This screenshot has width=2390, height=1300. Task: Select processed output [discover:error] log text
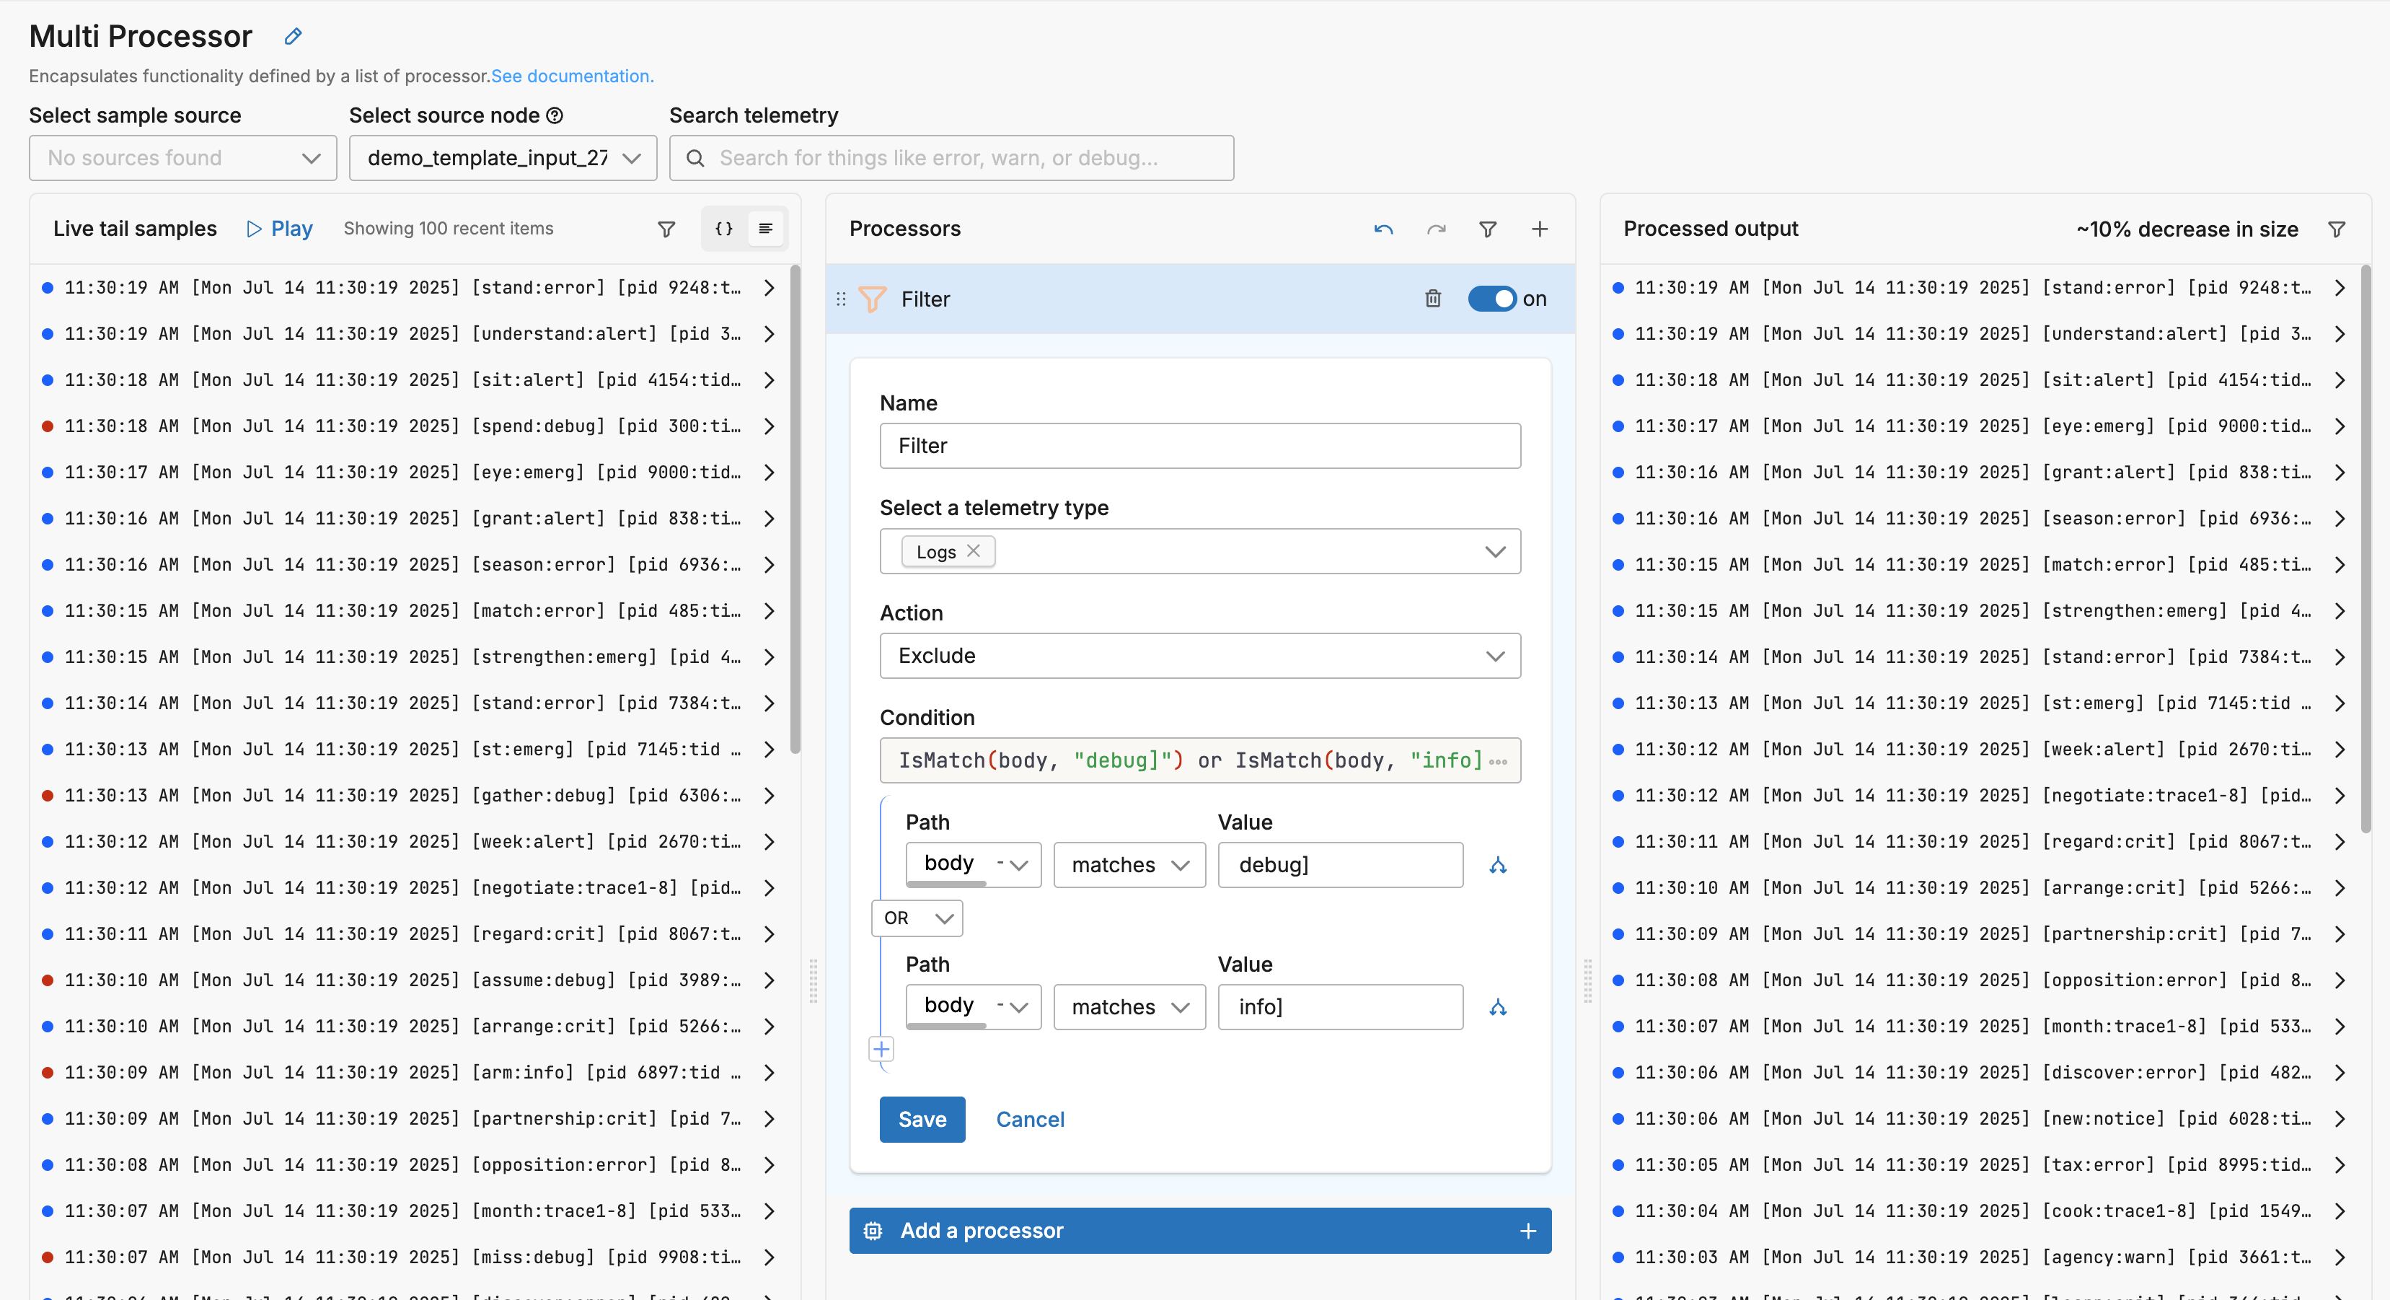[1973, 1073]
